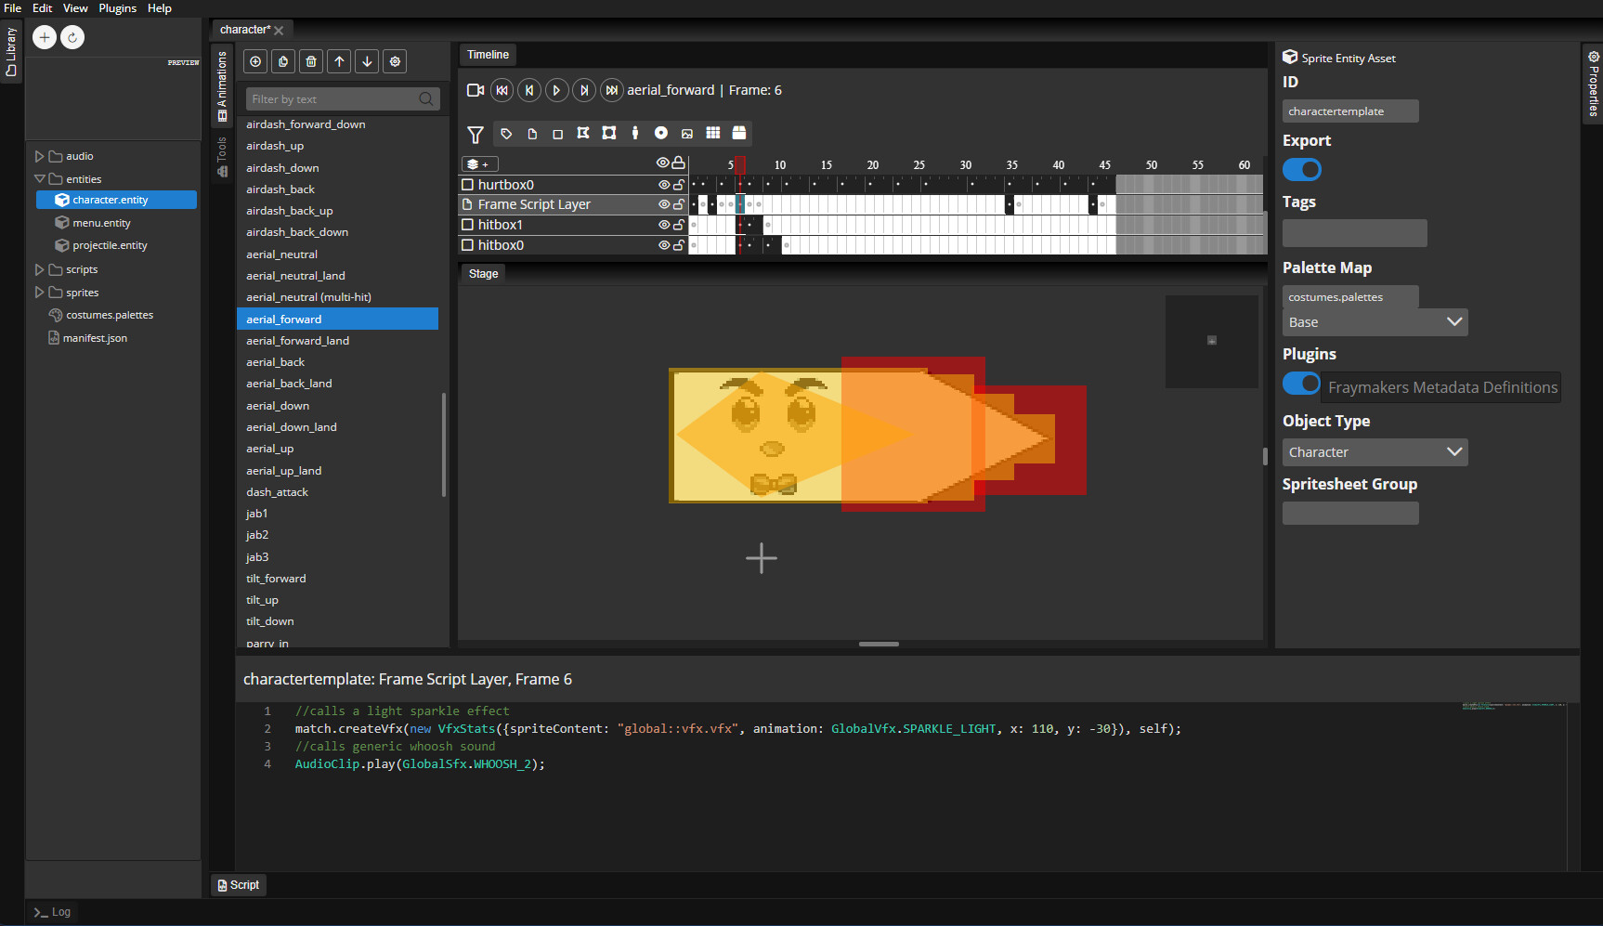Select the filter icon in the timeline toolbar
The height and width of the screenshot is (926, 1603).
(476, 135)
